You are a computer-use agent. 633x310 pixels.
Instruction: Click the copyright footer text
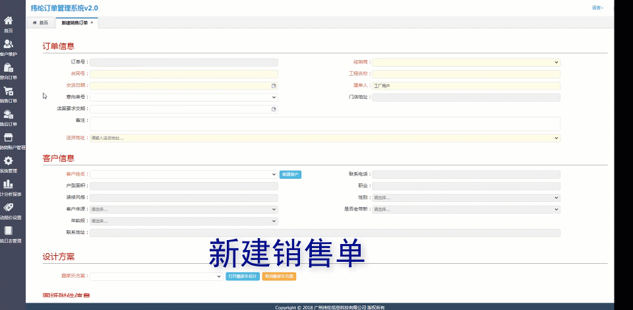330,307
